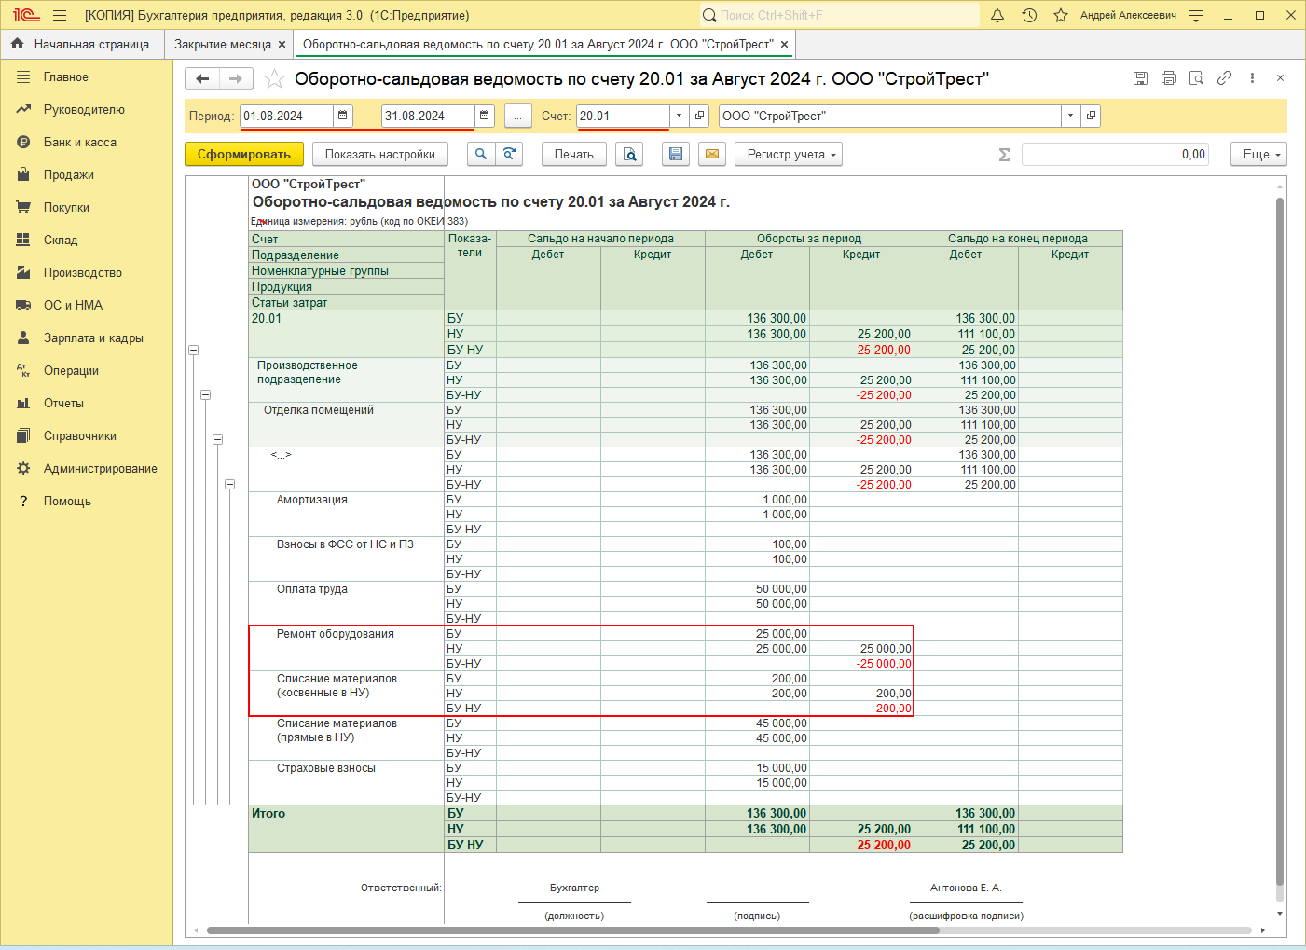Open notifications bell icon
Screen dimensions: 1306x950
[x=997, y=15]
